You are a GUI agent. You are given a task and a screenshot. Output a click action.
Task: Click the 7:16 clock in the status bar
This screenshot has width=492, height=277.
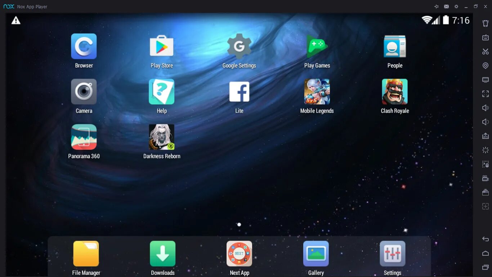pos(461,20)
